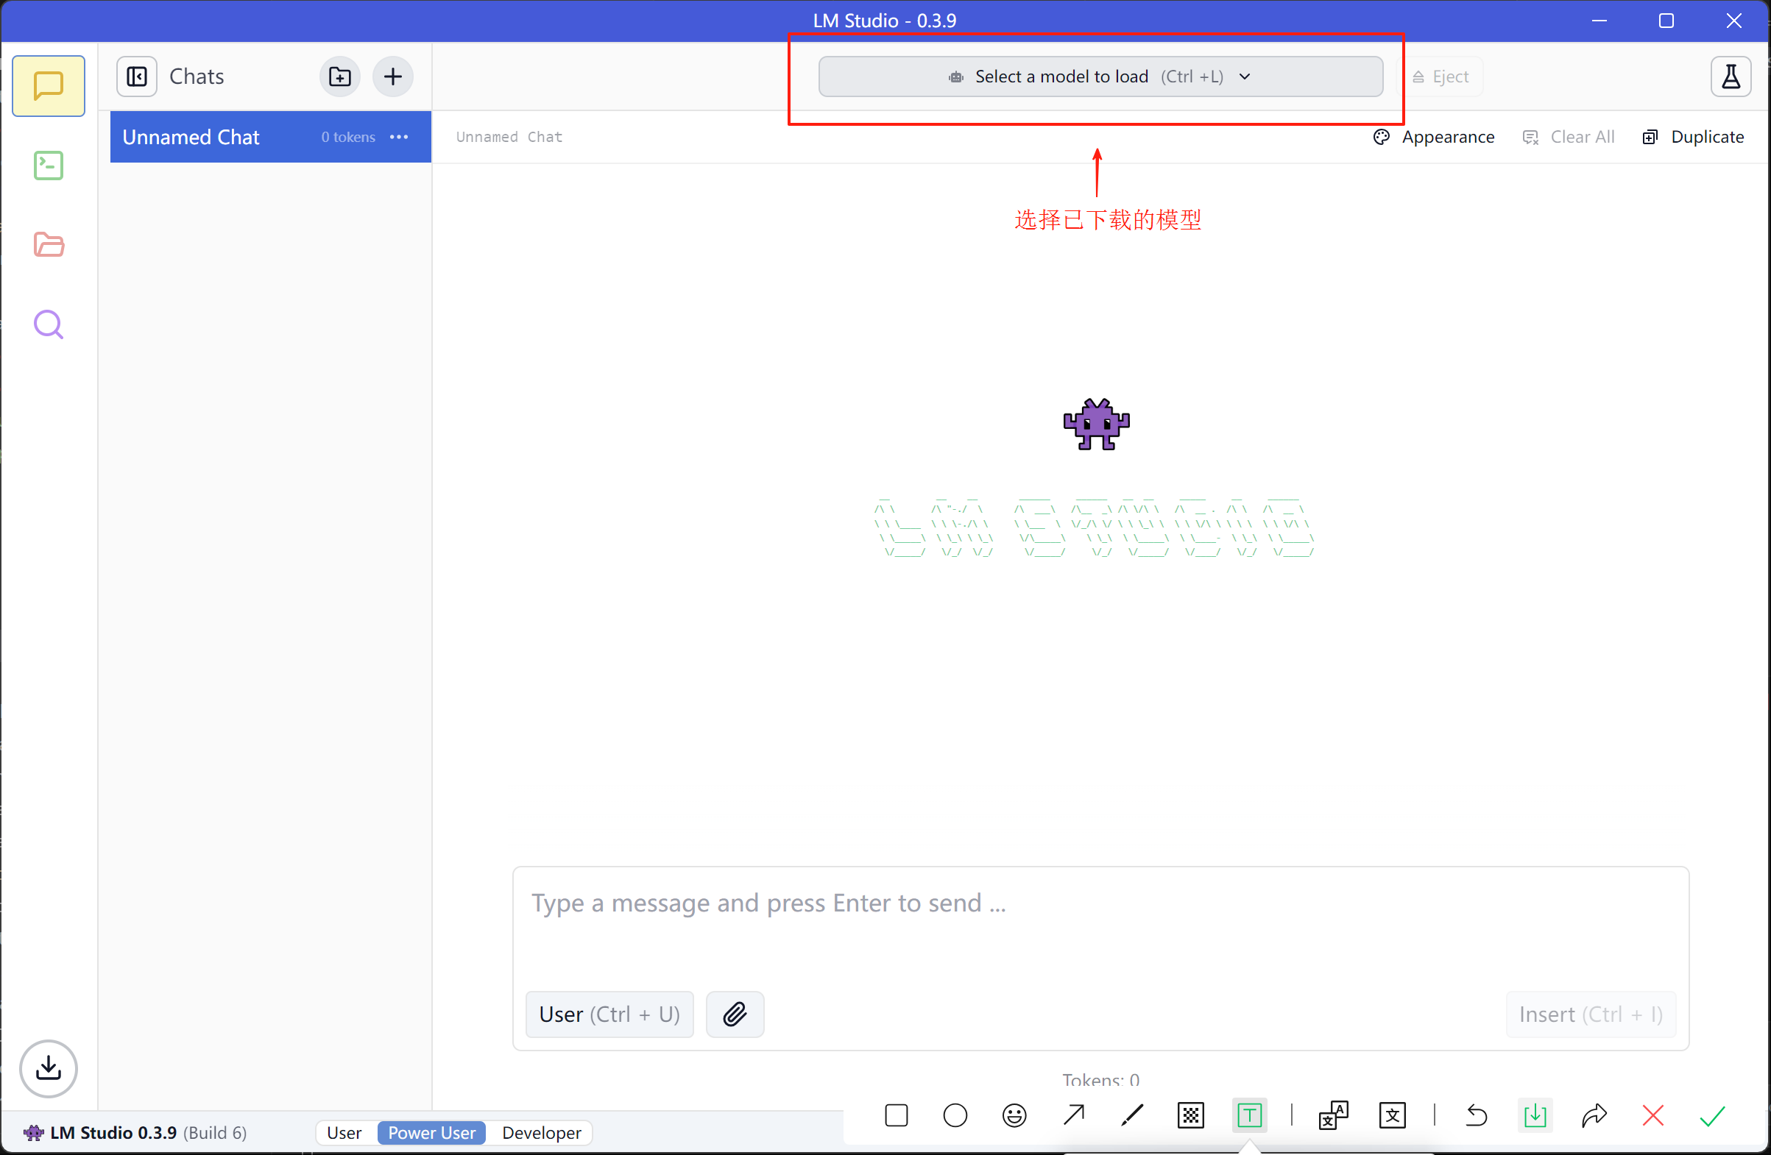Switch to the Power User tab
This screenshot has width=1771, height=1155.
pyautogui.click(x=431, y=1132)
